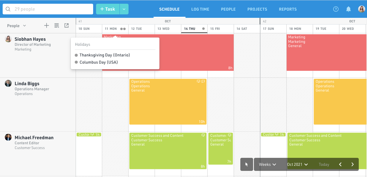Open the user profile avatar

tap(361, 9)
